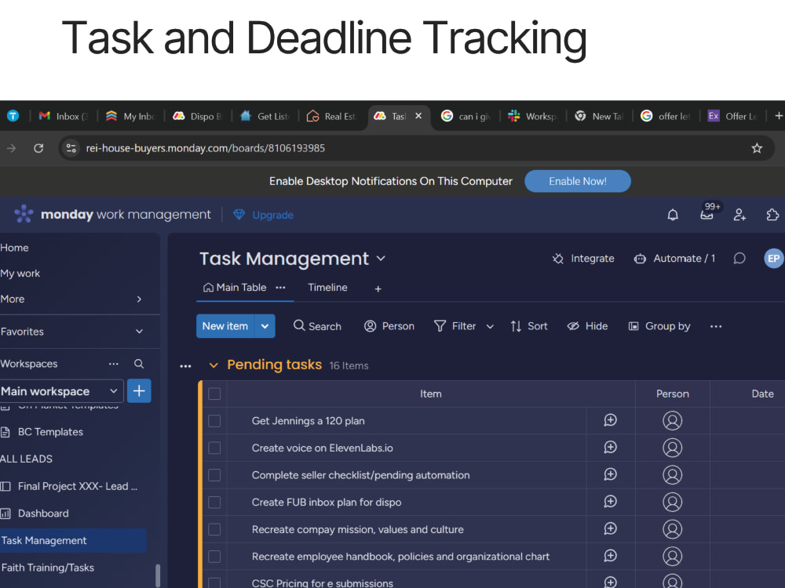785x588 pixels.
Task: Check Complete seller checklist/pending automation row
Action: pyautogui.click(x=214, y=475)
